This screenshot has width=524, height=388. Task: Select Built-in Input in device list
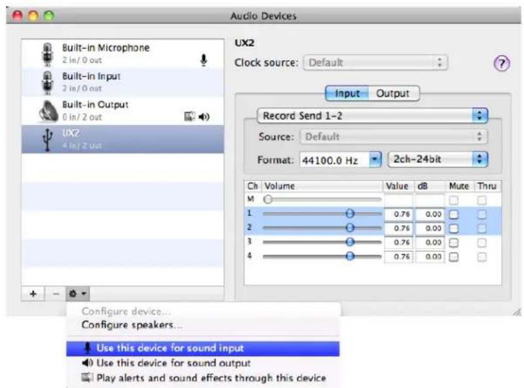click(x=122, y=82)
